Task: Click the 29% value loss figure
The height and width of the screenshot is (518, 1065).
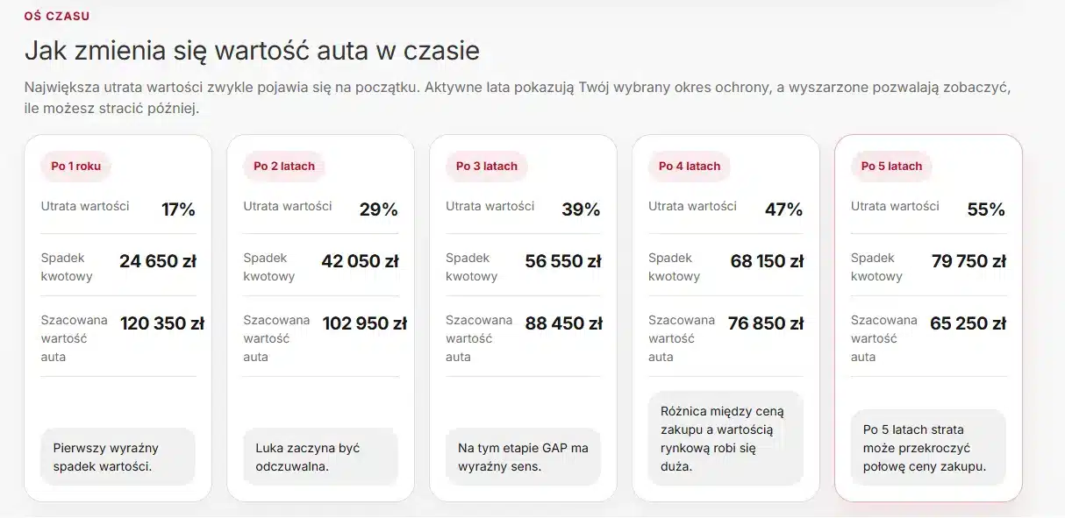Action: tap(379, 209)
